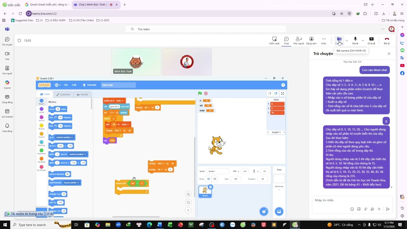Open emoji picker in chat
Viewport: 407px width, 229px height.
[352, 209]
